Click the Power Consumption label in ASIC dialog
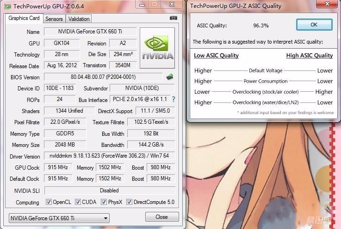 click(x=266, y=81)
